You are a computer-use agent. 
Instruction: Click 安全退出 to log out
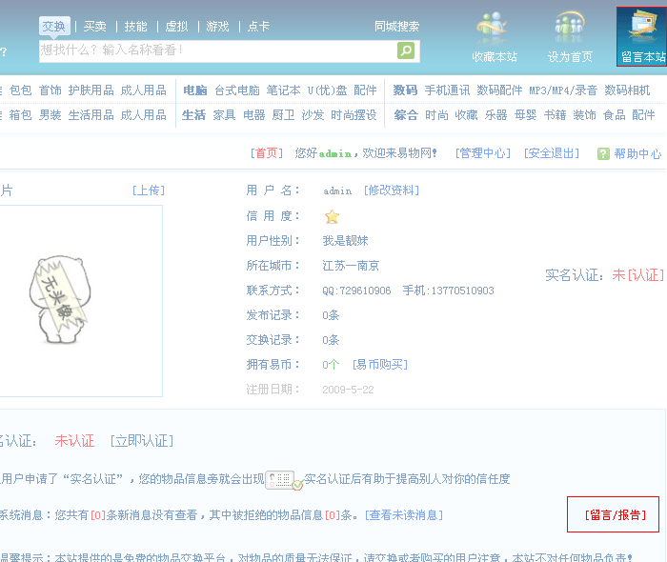(x=553, y=153)
